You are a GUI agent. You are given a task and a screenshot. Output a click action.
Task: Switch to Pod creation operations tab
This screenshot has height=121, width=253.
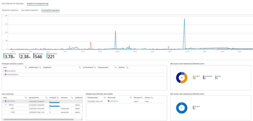tap(30, 10)
